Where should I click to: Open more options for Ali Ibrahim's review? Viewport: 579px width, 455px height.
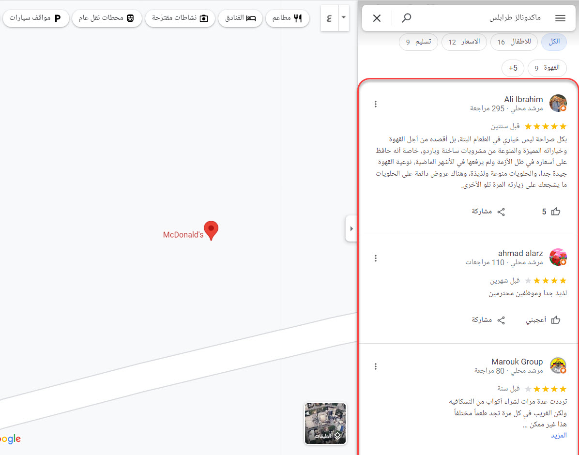click(376, 104)
